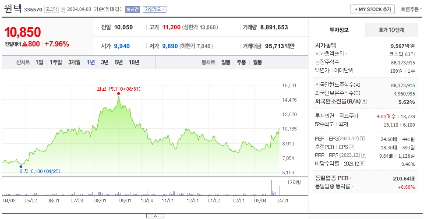The image size is (424, 219).
Task: Select the 10년 line chart period
Action: (134, 63)
